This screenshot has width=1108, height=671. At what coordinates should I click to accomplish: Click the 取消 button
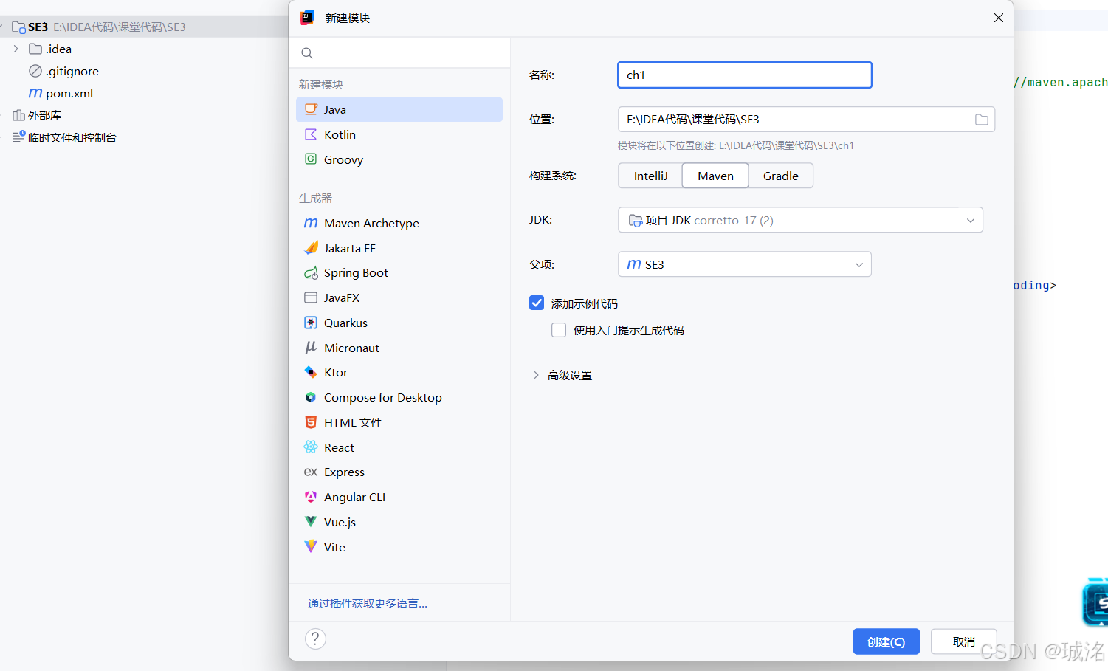click(x=964, y=641)
